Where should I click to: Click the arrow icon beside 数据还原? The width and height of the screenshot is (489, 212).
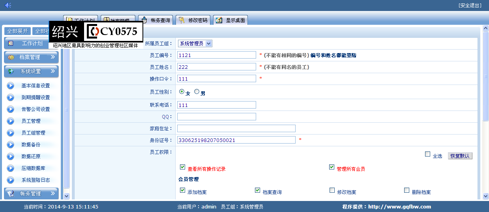coord(11,156)
